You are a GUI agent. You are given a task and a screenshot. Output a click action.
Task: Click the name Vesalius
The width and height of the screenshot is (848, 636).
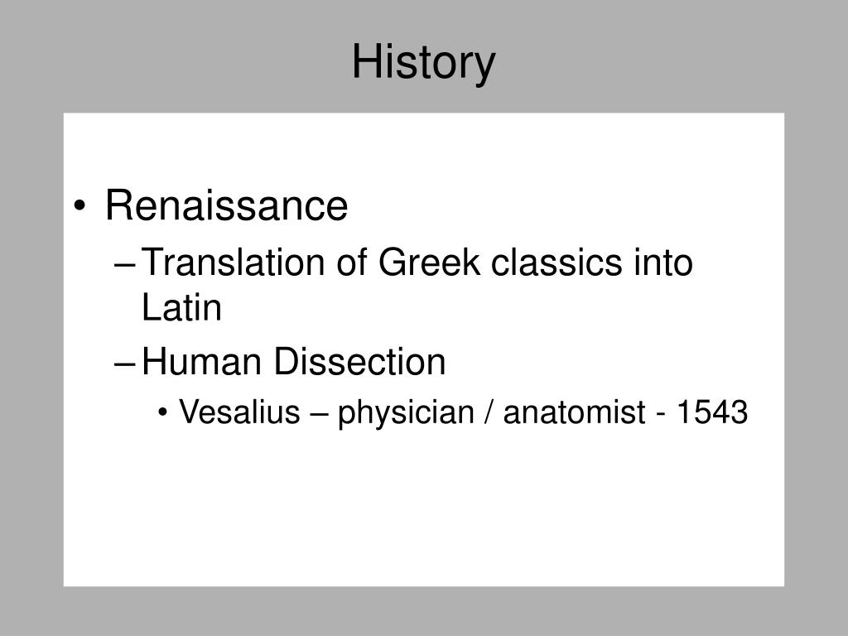239,412
